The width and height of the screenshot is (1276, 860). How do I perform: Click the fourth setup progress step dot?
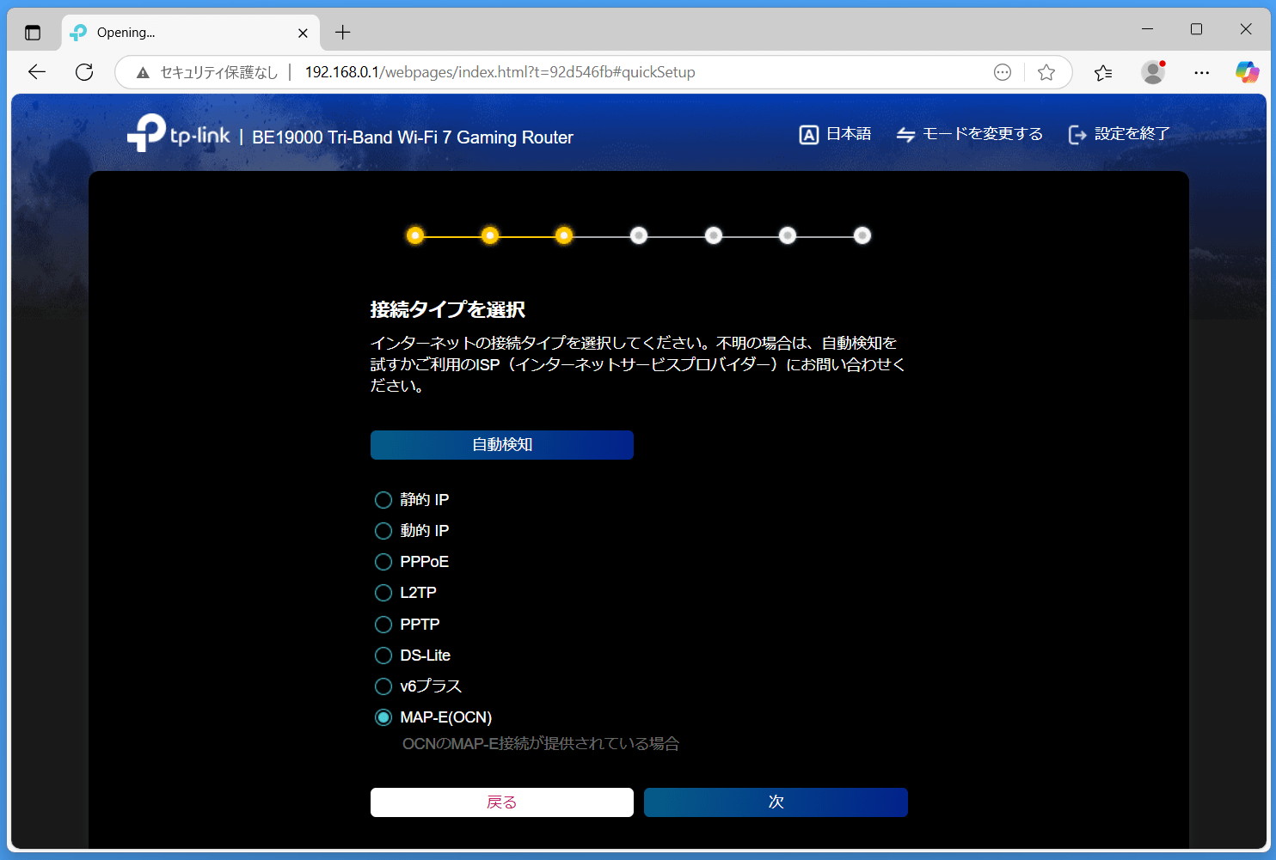(639, 235)
